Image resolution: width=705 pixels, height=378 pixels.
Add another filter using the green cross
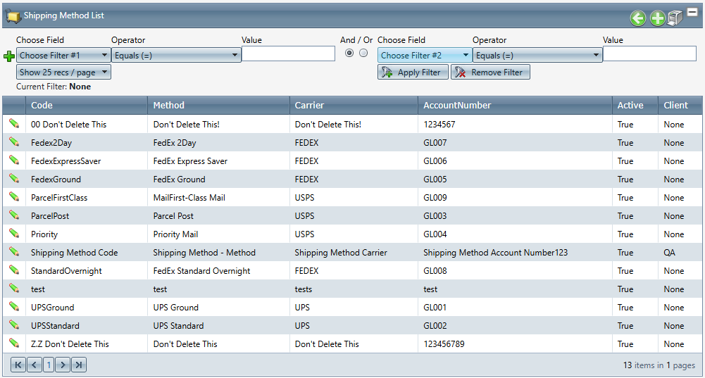[9, 56]
